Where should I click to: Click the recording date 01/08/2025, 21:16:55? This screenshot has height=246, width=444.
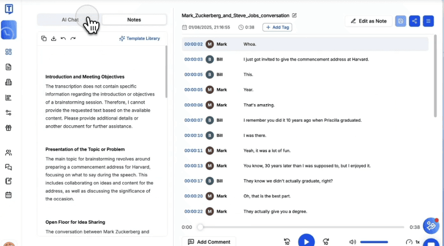[x=209, y=27]
